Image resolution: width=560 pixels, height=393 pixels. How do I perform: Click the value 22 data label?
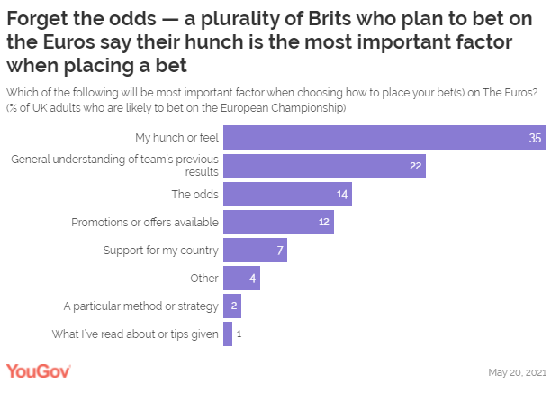tap(414, 166)
